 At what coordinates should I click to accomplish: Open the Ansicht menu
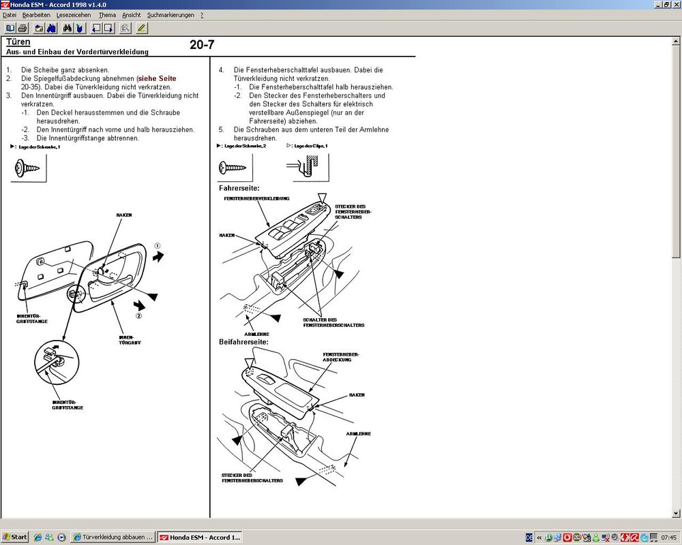(132, 15)
